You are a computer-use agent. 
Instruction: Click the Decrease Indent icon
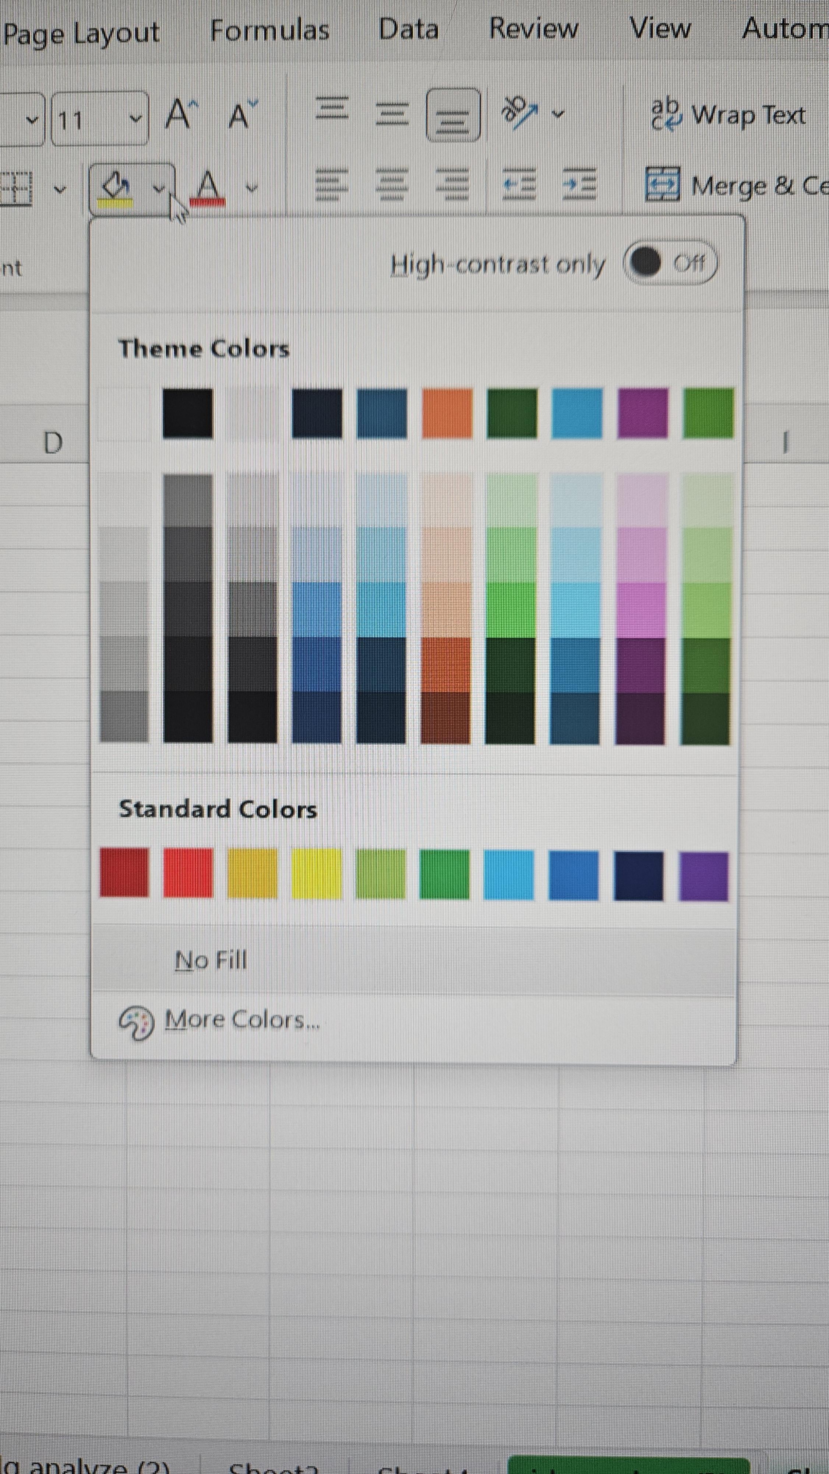tap(519, 185)
